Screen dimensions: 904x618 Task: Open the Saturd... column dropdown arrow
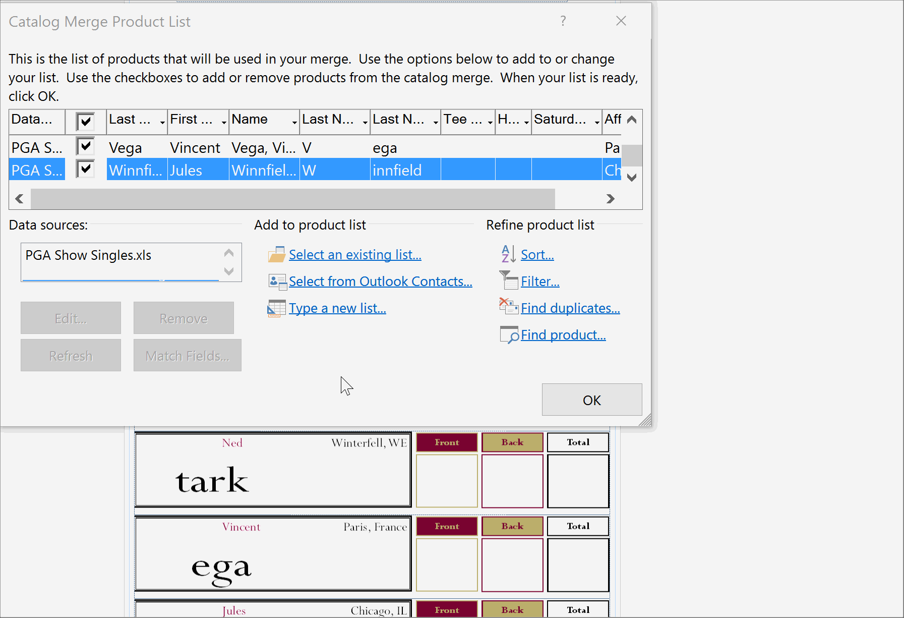pyautogui.click(x=597, y=122)
